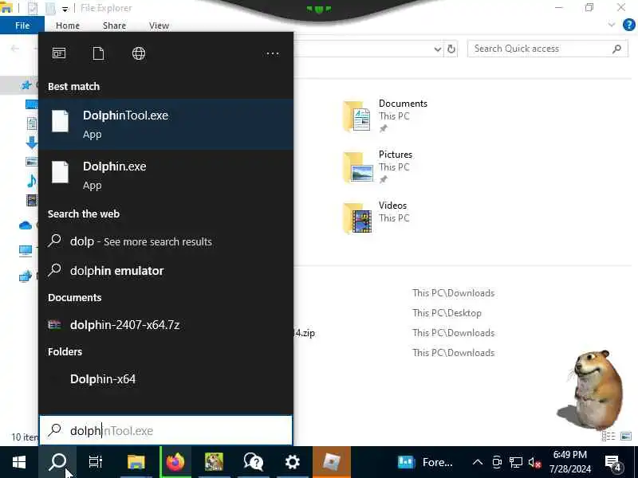
Task: Switch to large thumbnails view icon
Action: [626, 436]
